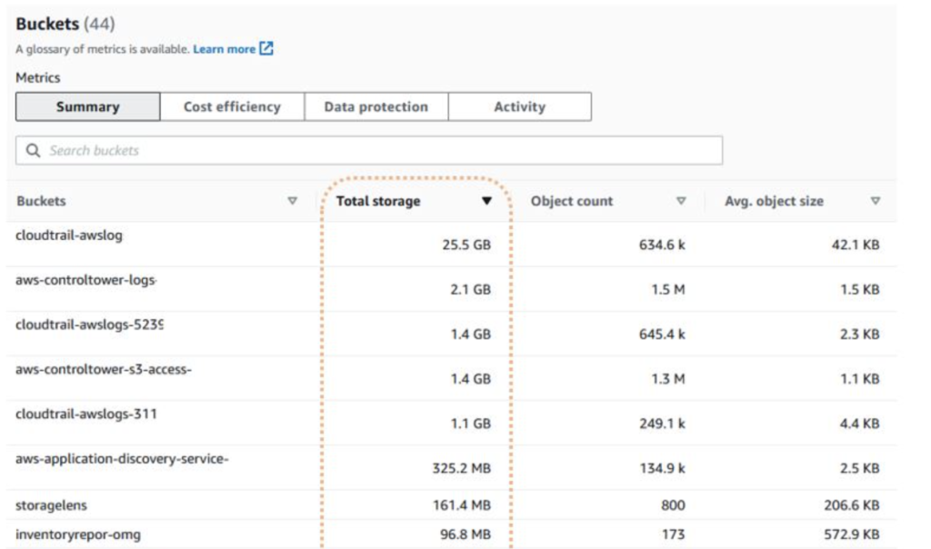Open the aws-controltower-logs bucket
The height and width of the screenshot is (549, 931).
coord(86,280)
